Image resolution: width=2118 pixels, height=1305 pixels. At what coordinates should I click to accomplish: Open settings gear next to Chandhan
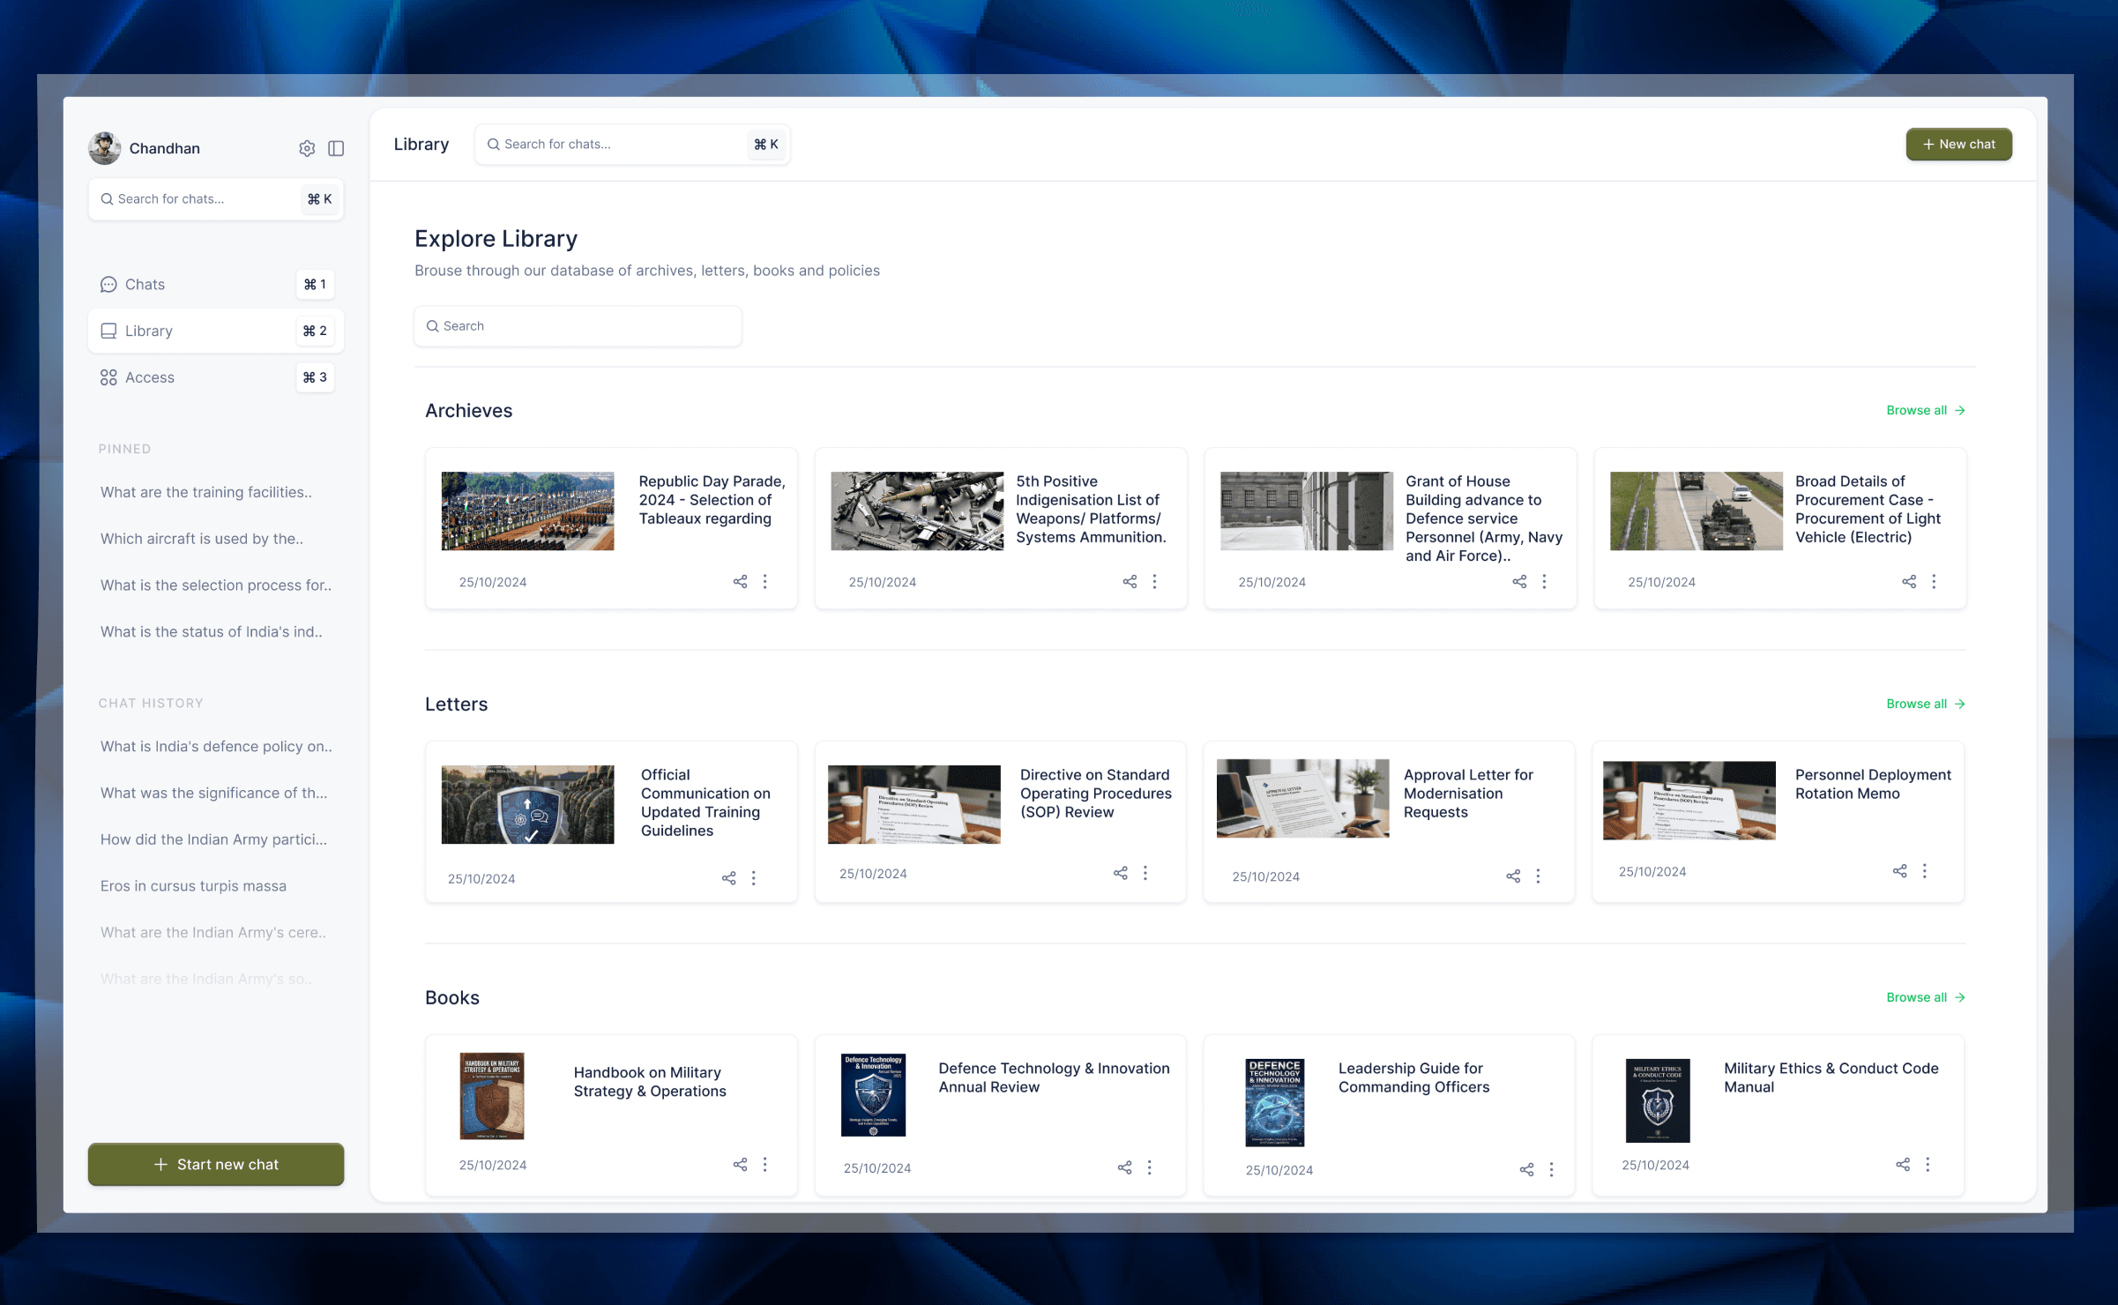tap(307, 148)
